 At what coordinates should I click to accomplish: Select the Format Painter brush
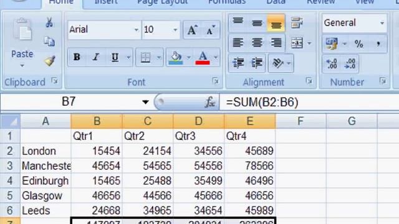pyautogui.click(x=49, y=61)
